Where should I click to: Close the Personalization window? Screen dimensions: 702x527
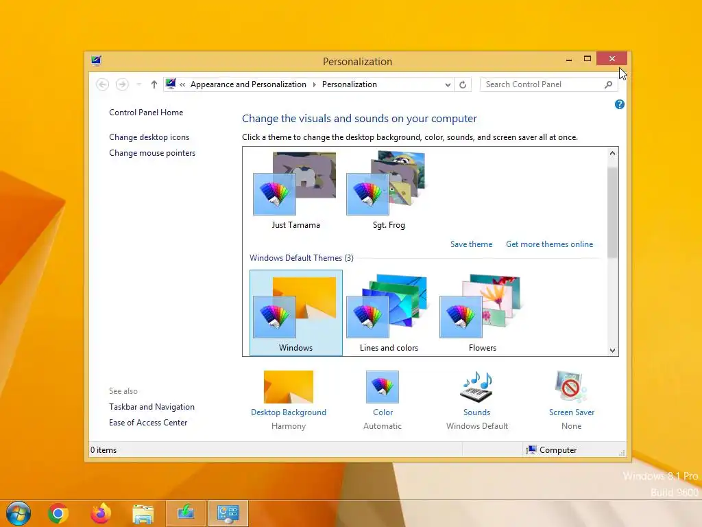(612, 59)
